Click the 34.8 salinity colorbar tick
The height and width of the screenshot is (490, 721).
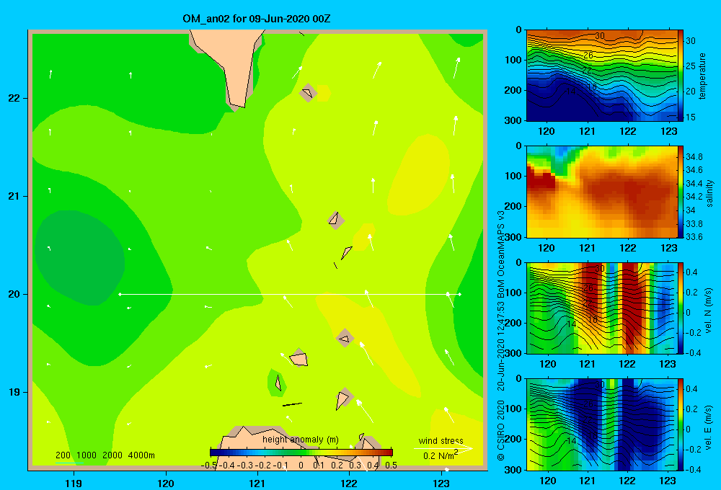point(694,157)
